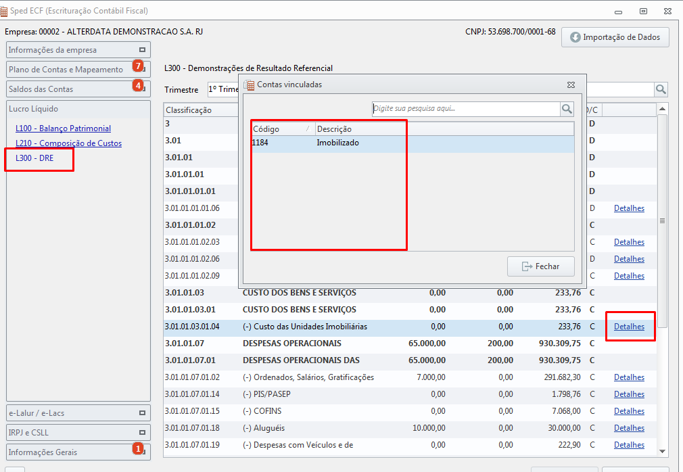Image resolution: width=683 pixels, height=472 pixels.
Task: Open Detalhes for Ordenados, Salários, Gratificações
Action: point(629,377)
